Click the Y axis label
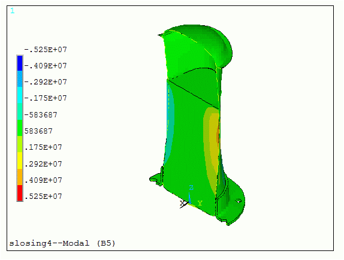This screenshot has height=260, width=344. click(x=200, y=204)
